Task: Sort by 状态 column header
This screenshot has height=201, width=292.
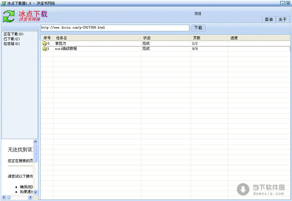Action: [165, 38]
